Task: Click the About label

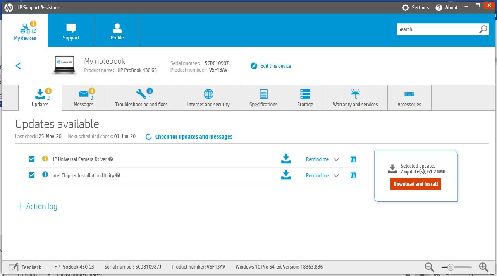Action: 451,7
